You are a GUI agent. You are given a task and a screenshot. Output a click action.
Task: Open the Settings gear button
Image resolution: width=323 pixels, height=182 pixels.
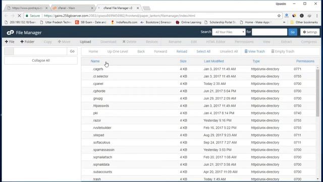[310, 32]
